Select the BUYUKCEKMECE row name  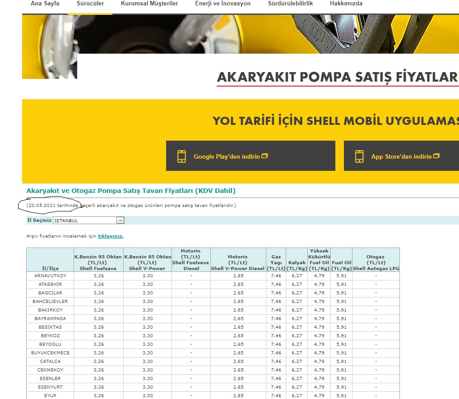pyautogui.click(x=50, y=353)
